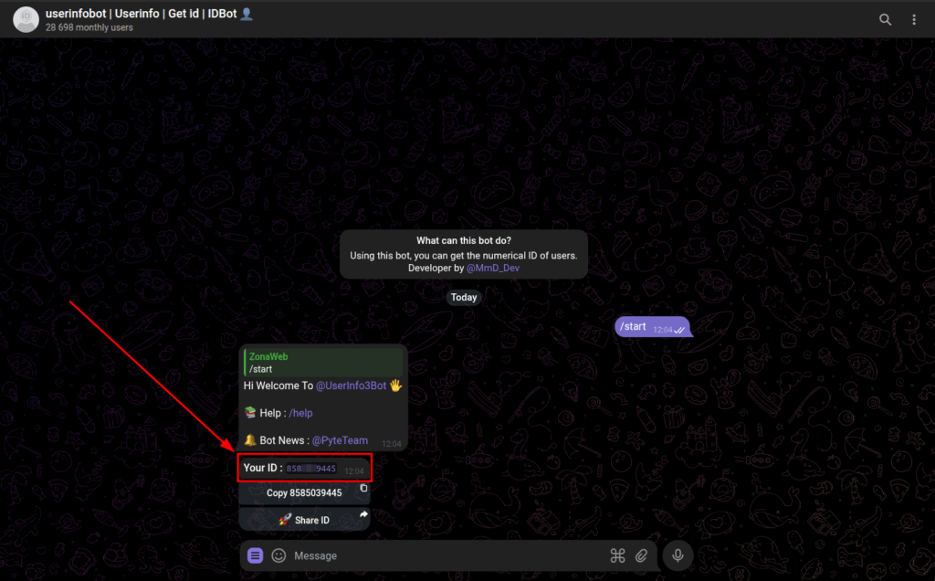The width and height of the screenshot is (935, 581).
Task: Click the userinfobot profile avatar
Action: coord(26,20)
